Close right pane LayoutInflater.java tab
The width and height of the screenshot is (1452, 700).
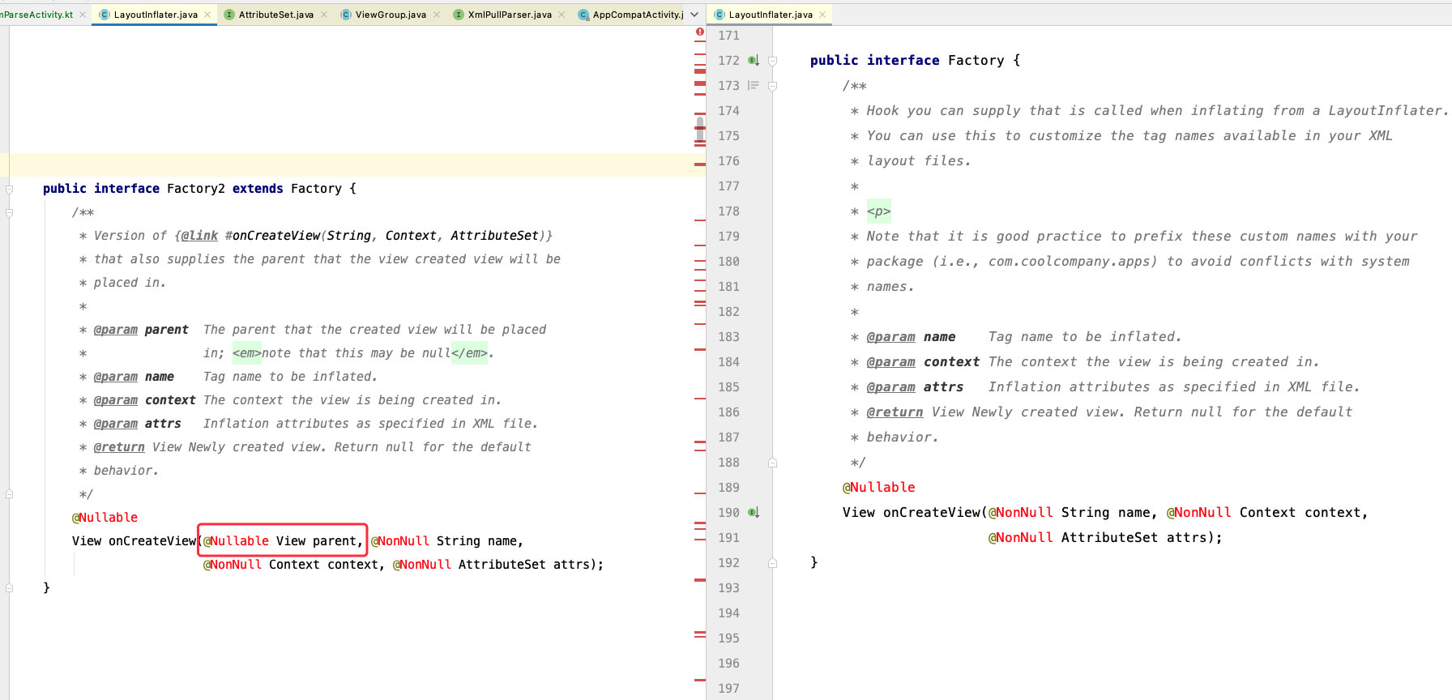pos(822,15)
